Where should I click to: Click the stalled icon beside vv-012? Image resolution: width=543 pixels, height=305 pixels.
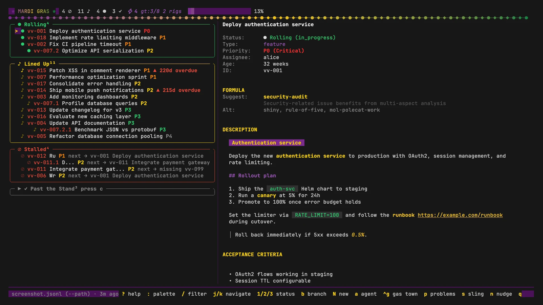tap(23, 156)
